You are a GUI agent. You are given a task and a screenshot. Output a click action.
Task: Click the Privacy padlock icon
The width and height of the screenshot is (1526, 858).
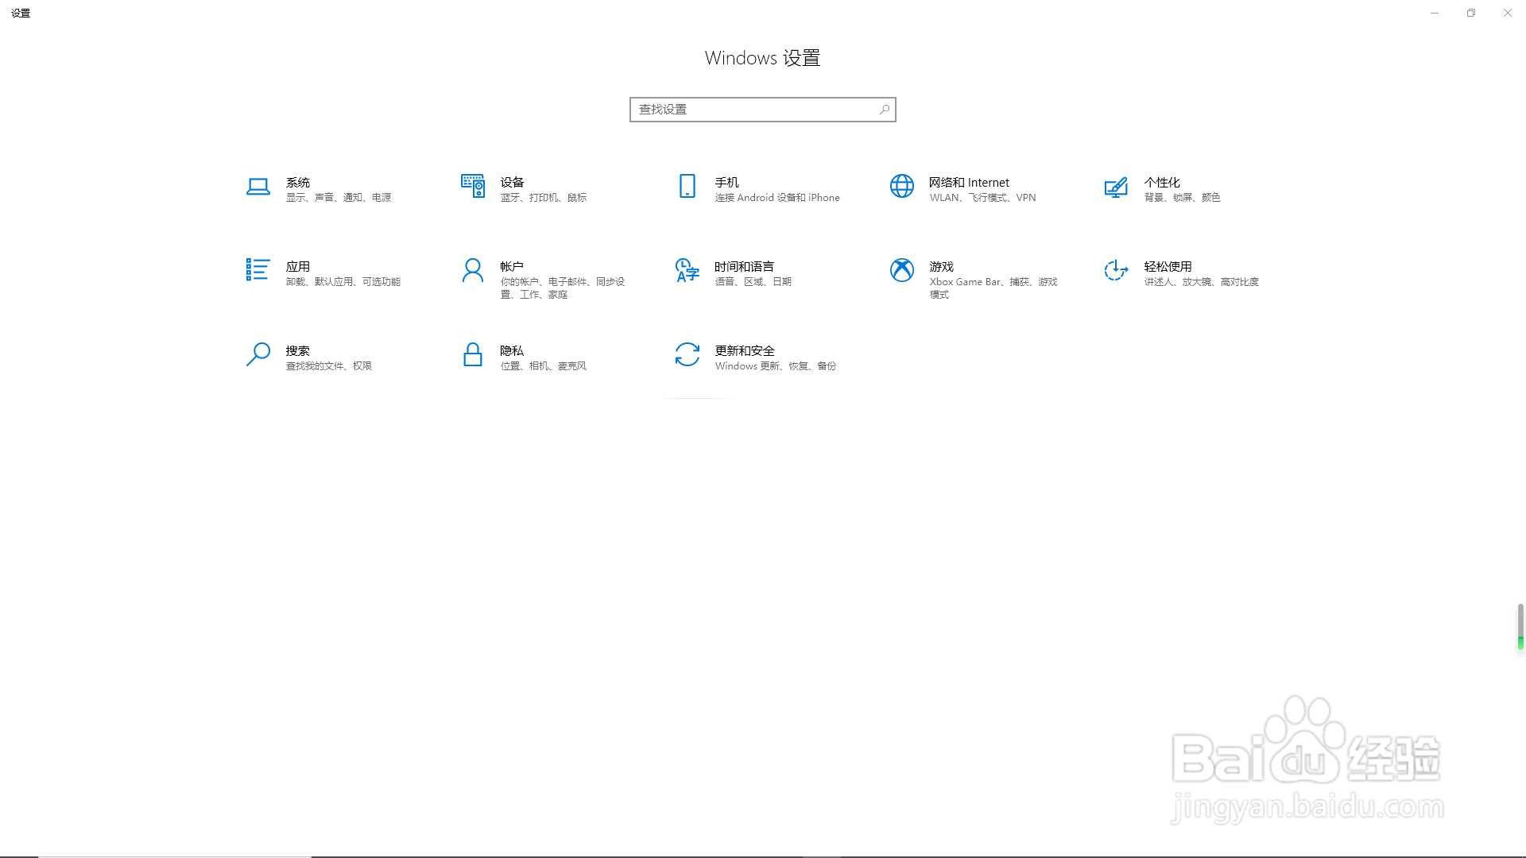[472, 354]
